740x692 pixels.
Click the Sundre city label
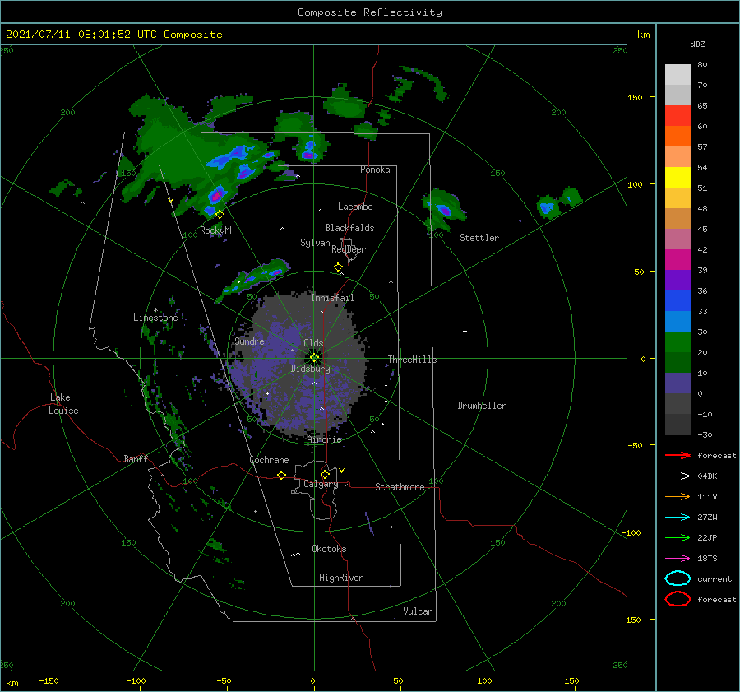(x=249, y=341)
